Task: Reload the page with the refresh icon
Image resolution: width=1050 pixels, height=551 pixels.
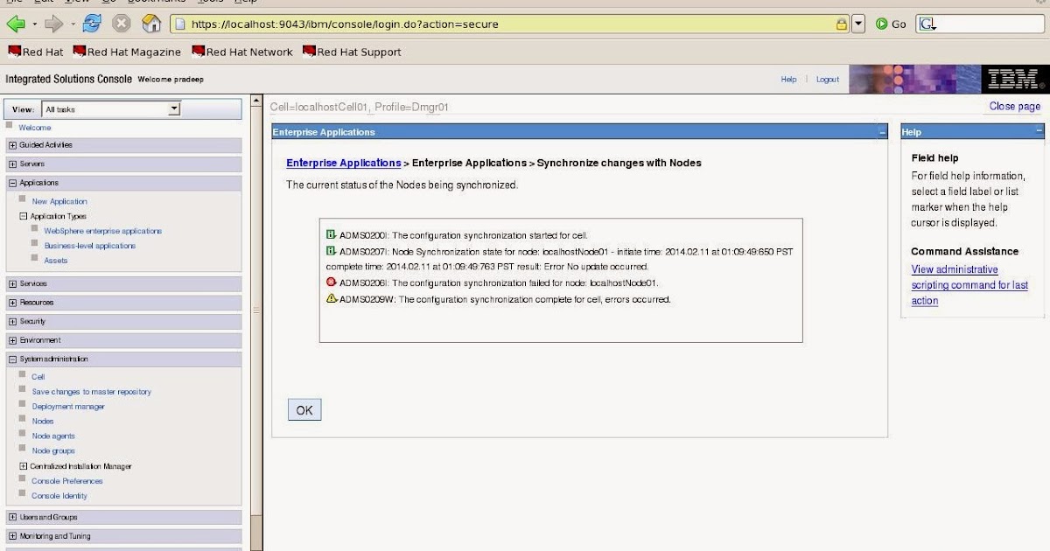Action: tap(92, 24)
